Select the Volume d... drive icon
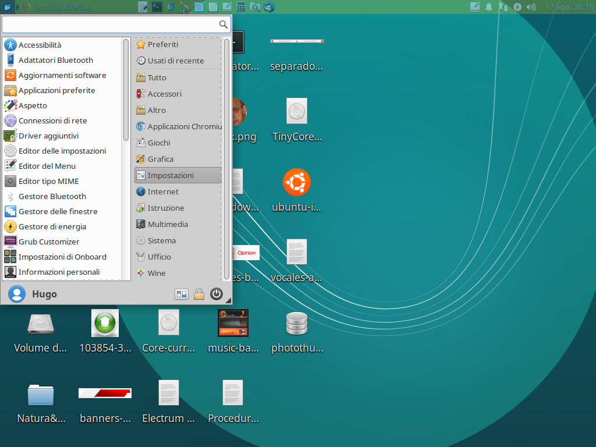 40,331
